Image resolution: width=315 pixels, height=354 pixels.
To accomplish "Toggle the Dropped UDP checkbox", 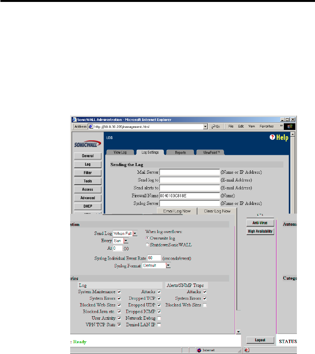I will [x=159, y=305].
